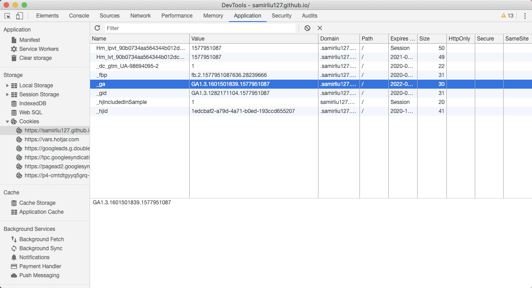Delete selected cookie with X icon
Screen dimensions: 532x288
tap(320, 28)
